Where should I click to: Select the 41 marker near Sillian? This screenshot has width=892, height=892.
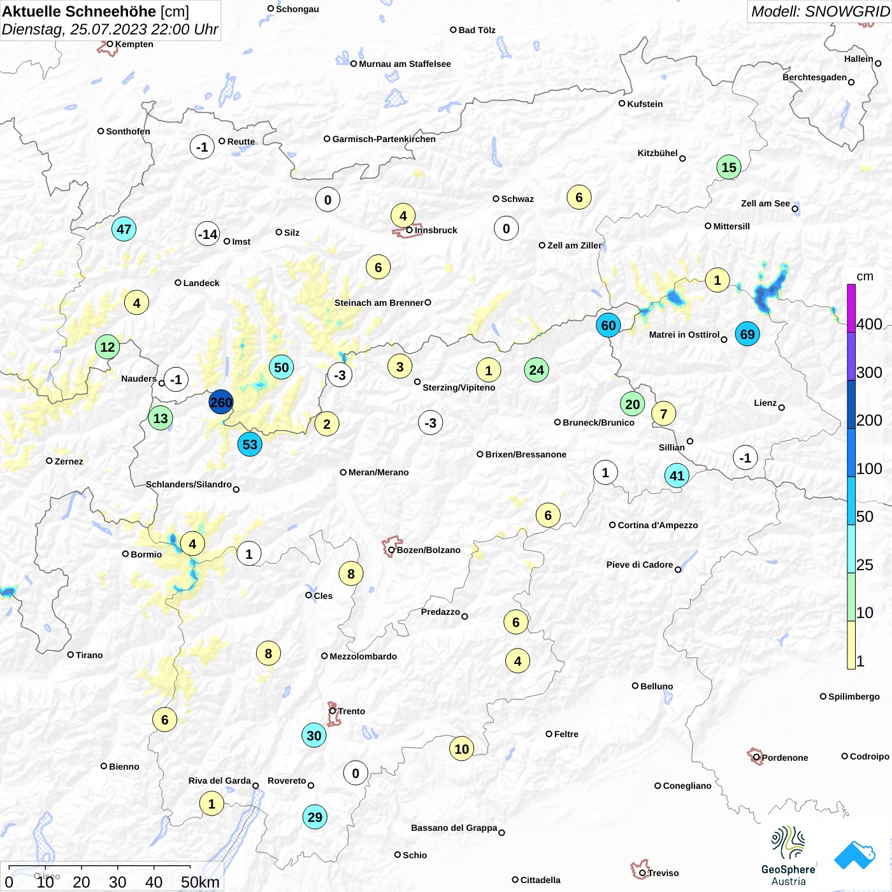pyautogui.click(x=677, y=475)
